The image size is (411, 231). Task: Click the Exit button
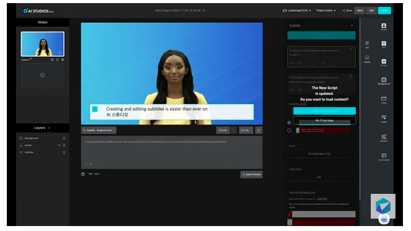click(x=371, y=11)
